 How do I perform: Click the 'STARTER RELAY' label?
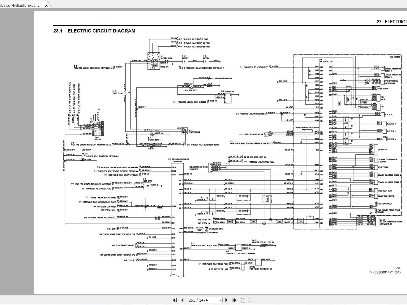click(153, 140)
